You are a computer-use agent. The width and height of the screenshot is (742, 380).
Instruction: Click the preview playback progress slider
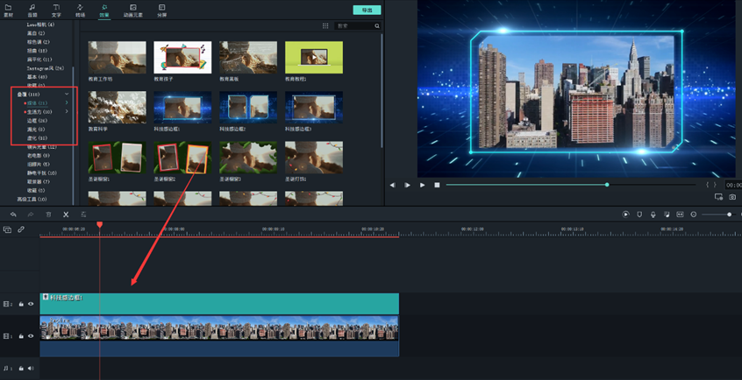526,185
